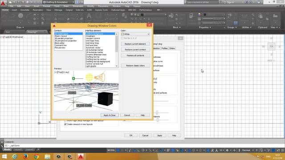Open the Tools menu in menu bar

[x=57, y=6]
